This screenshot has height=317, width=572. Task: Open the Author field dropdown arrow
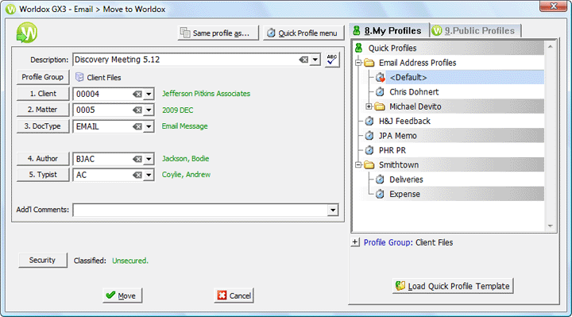point(149,159)
